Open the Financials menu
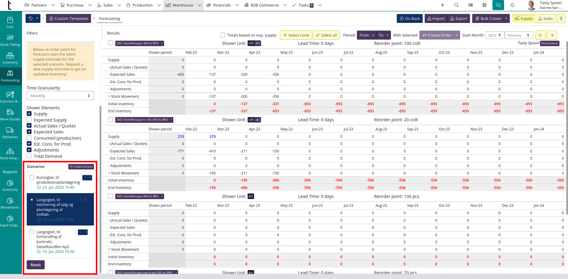The width and height of the screenshot is (568, 279). 222,5
